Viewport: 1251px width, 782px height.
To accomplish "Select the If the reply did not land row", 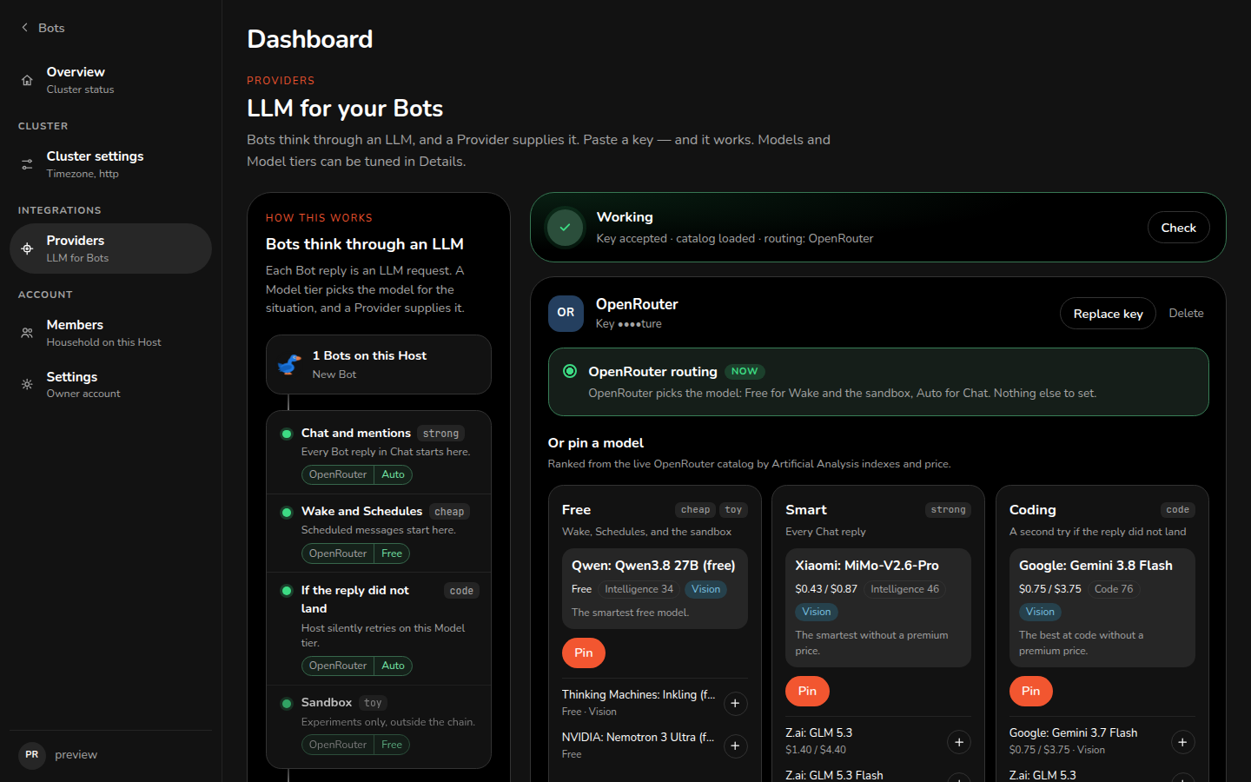I will [379, 628].
